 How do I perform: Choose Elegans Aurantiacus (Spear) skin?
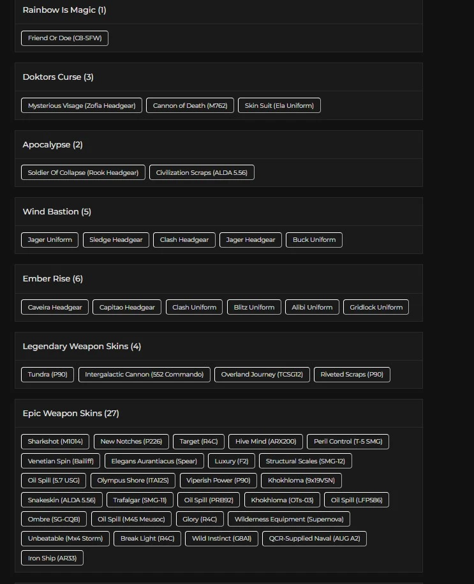[x=154, y=461]
